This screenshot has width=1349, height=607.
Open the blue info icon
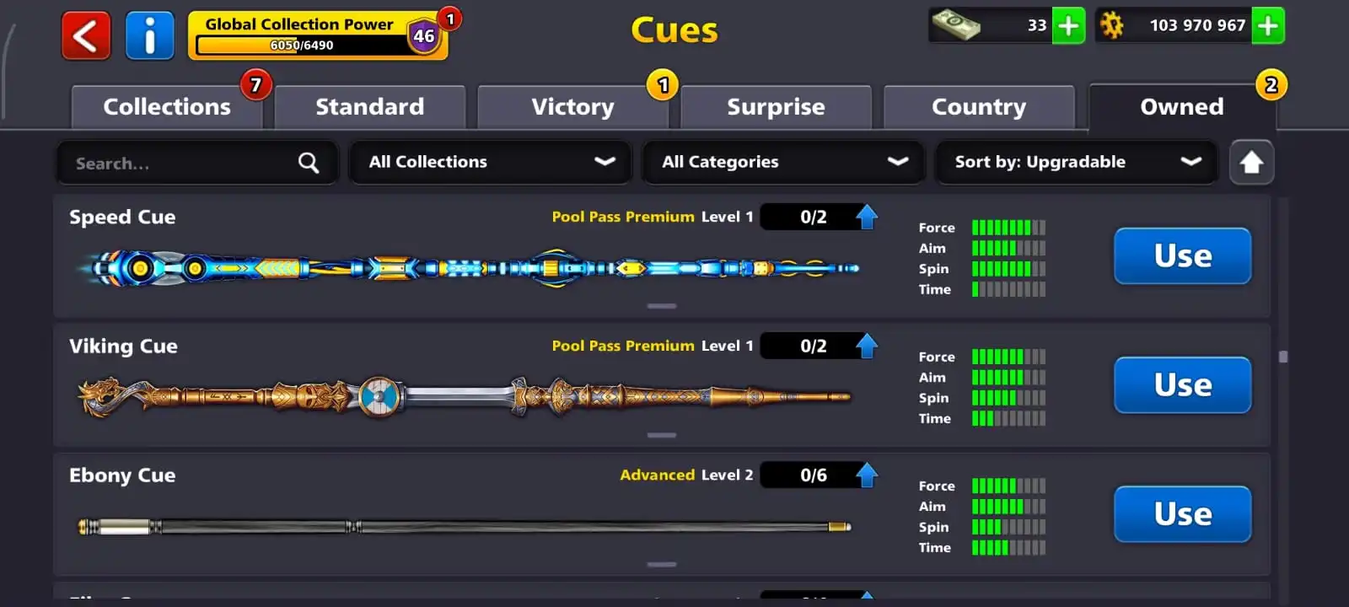[x=149, y=36]
